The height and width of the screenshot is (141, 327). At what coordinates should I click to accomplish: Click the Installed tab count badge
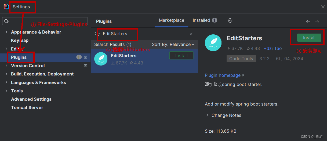[215, 20]
